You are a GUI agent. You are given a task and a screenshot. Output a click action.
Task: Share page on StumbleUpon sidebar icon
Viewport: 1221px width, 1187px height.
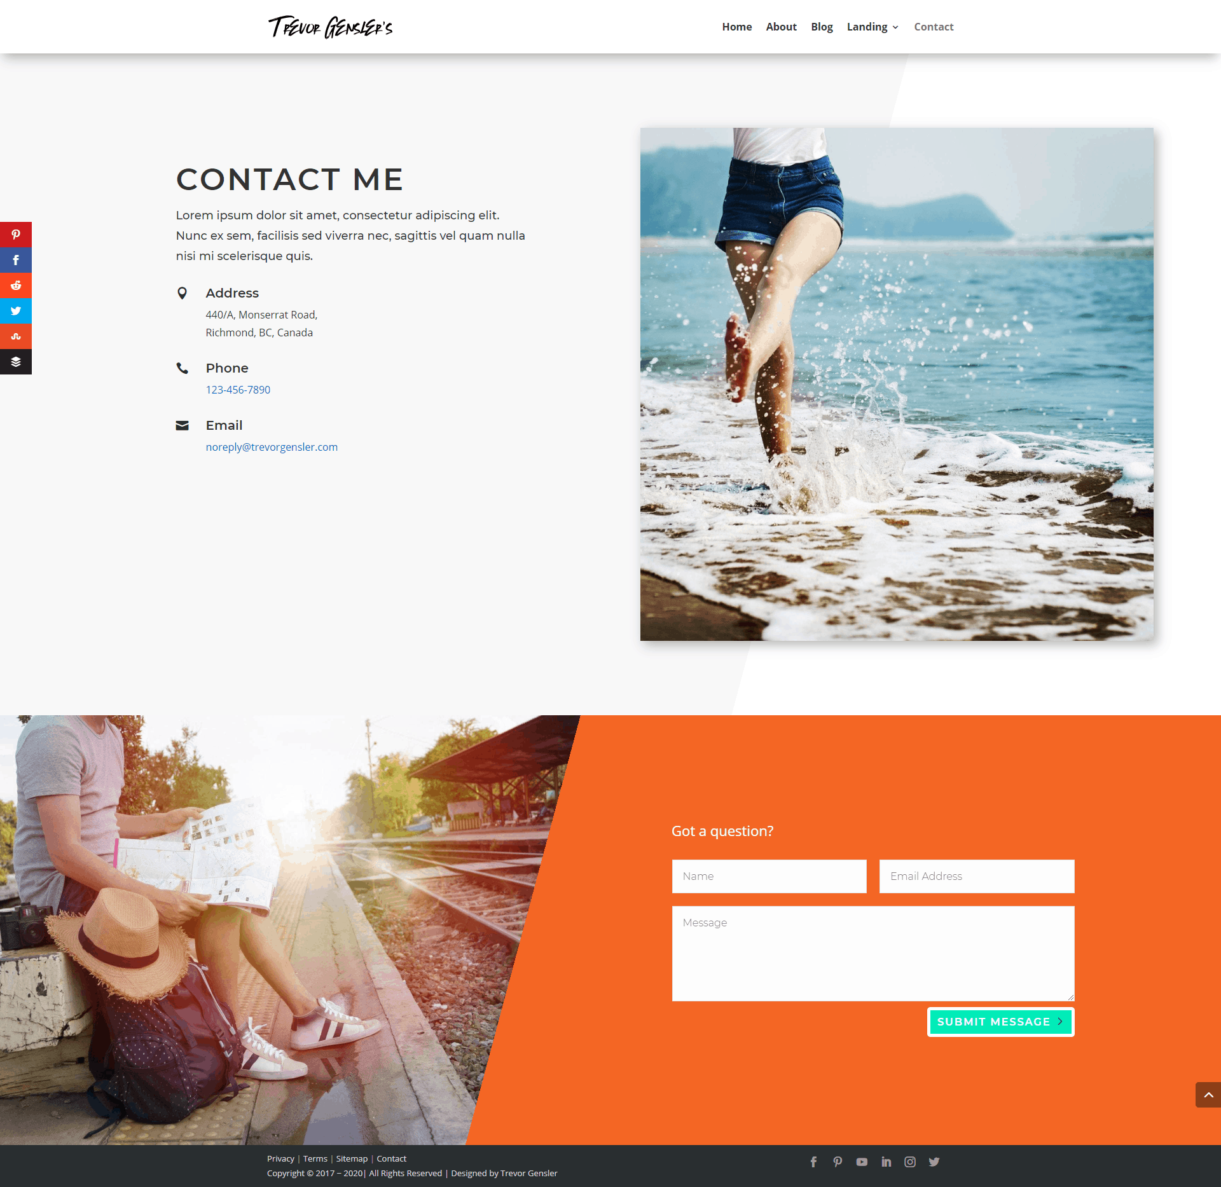point(16,336)
